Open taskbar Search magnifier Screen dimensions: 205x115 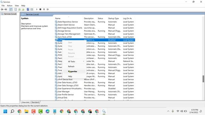(12, 111)
